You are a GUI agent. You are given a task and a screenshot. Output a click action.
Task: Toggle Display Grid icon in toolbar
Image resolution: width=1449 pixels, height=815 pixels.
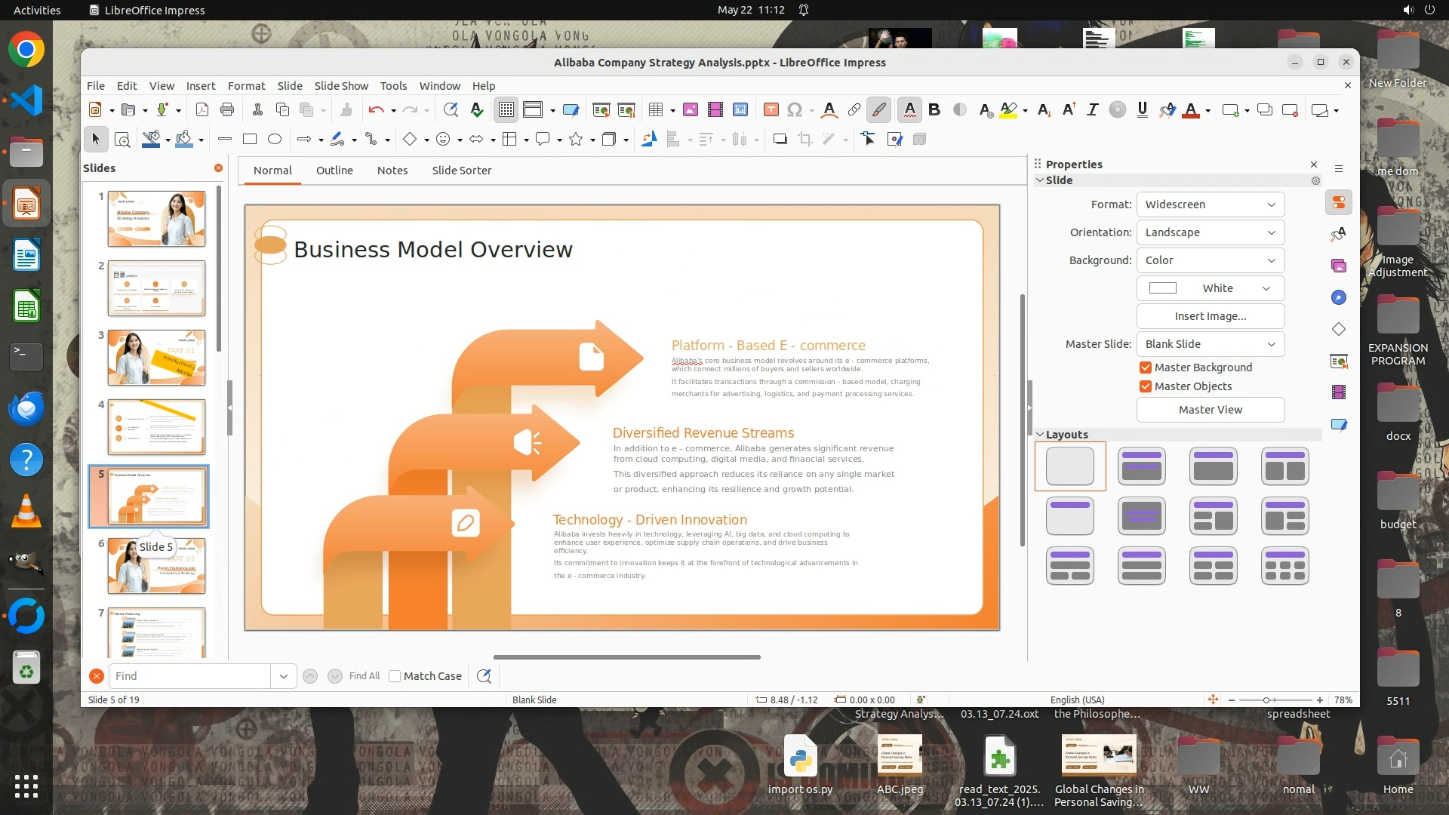point(506,110)
